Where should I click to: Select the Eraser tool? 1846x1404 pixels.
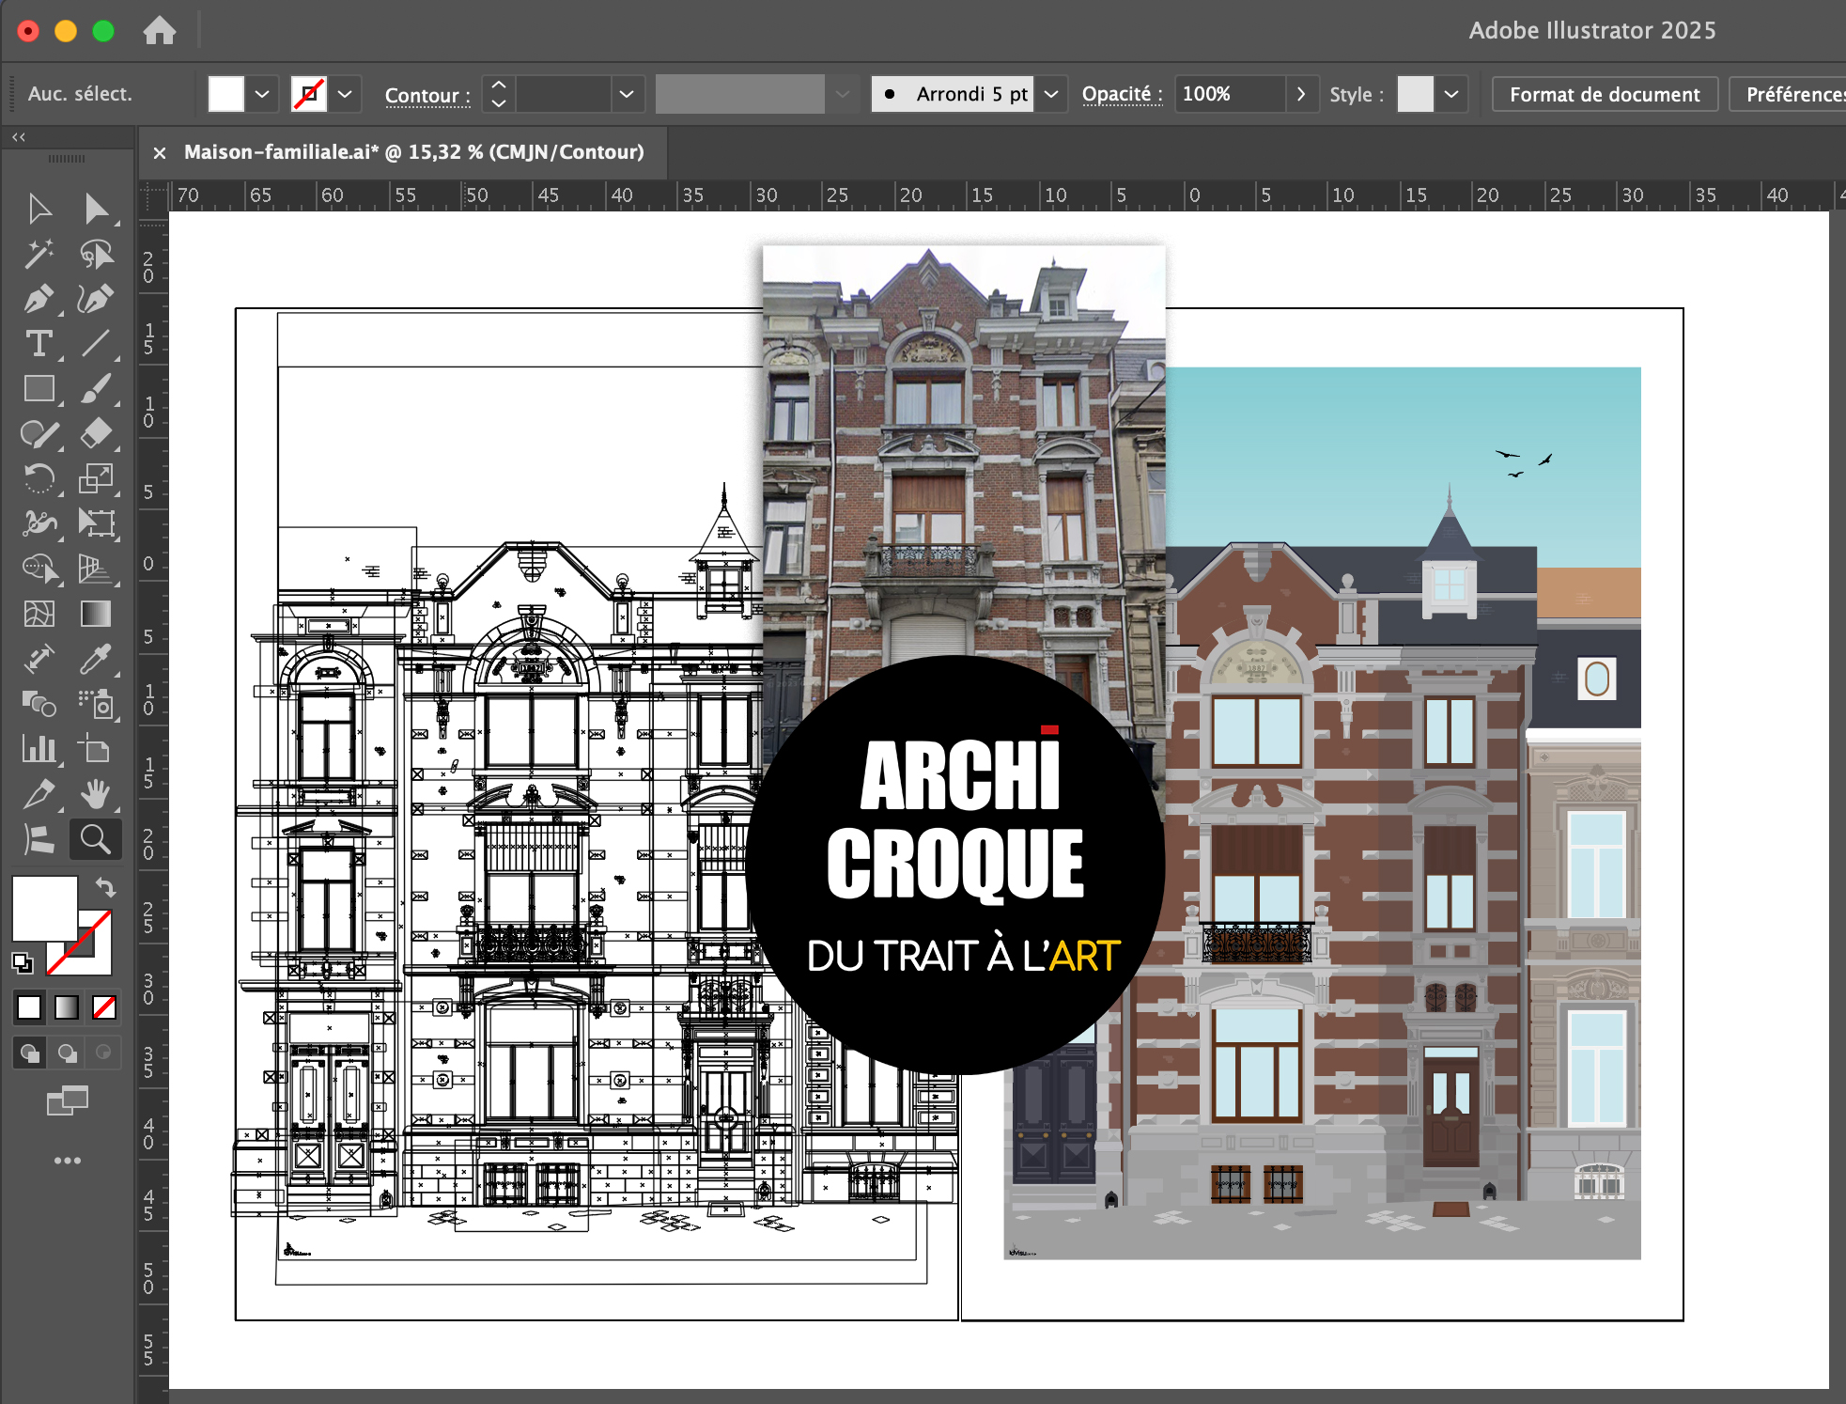96,434
